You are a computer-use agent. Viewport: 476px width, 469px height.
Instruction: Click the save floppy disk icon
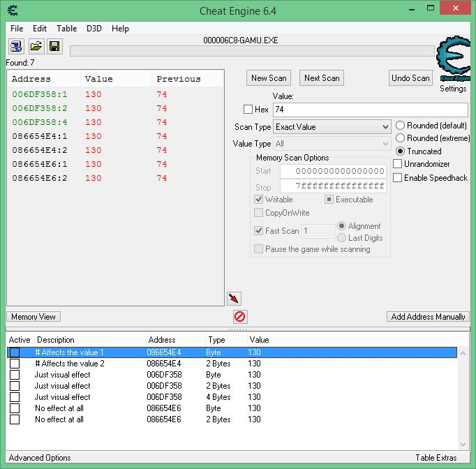coord(54,47)
